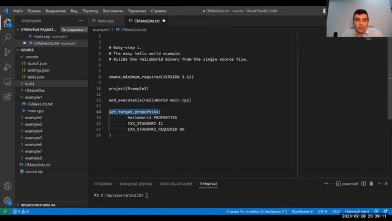Open errors and warnings count in status bar

point(21,211)
